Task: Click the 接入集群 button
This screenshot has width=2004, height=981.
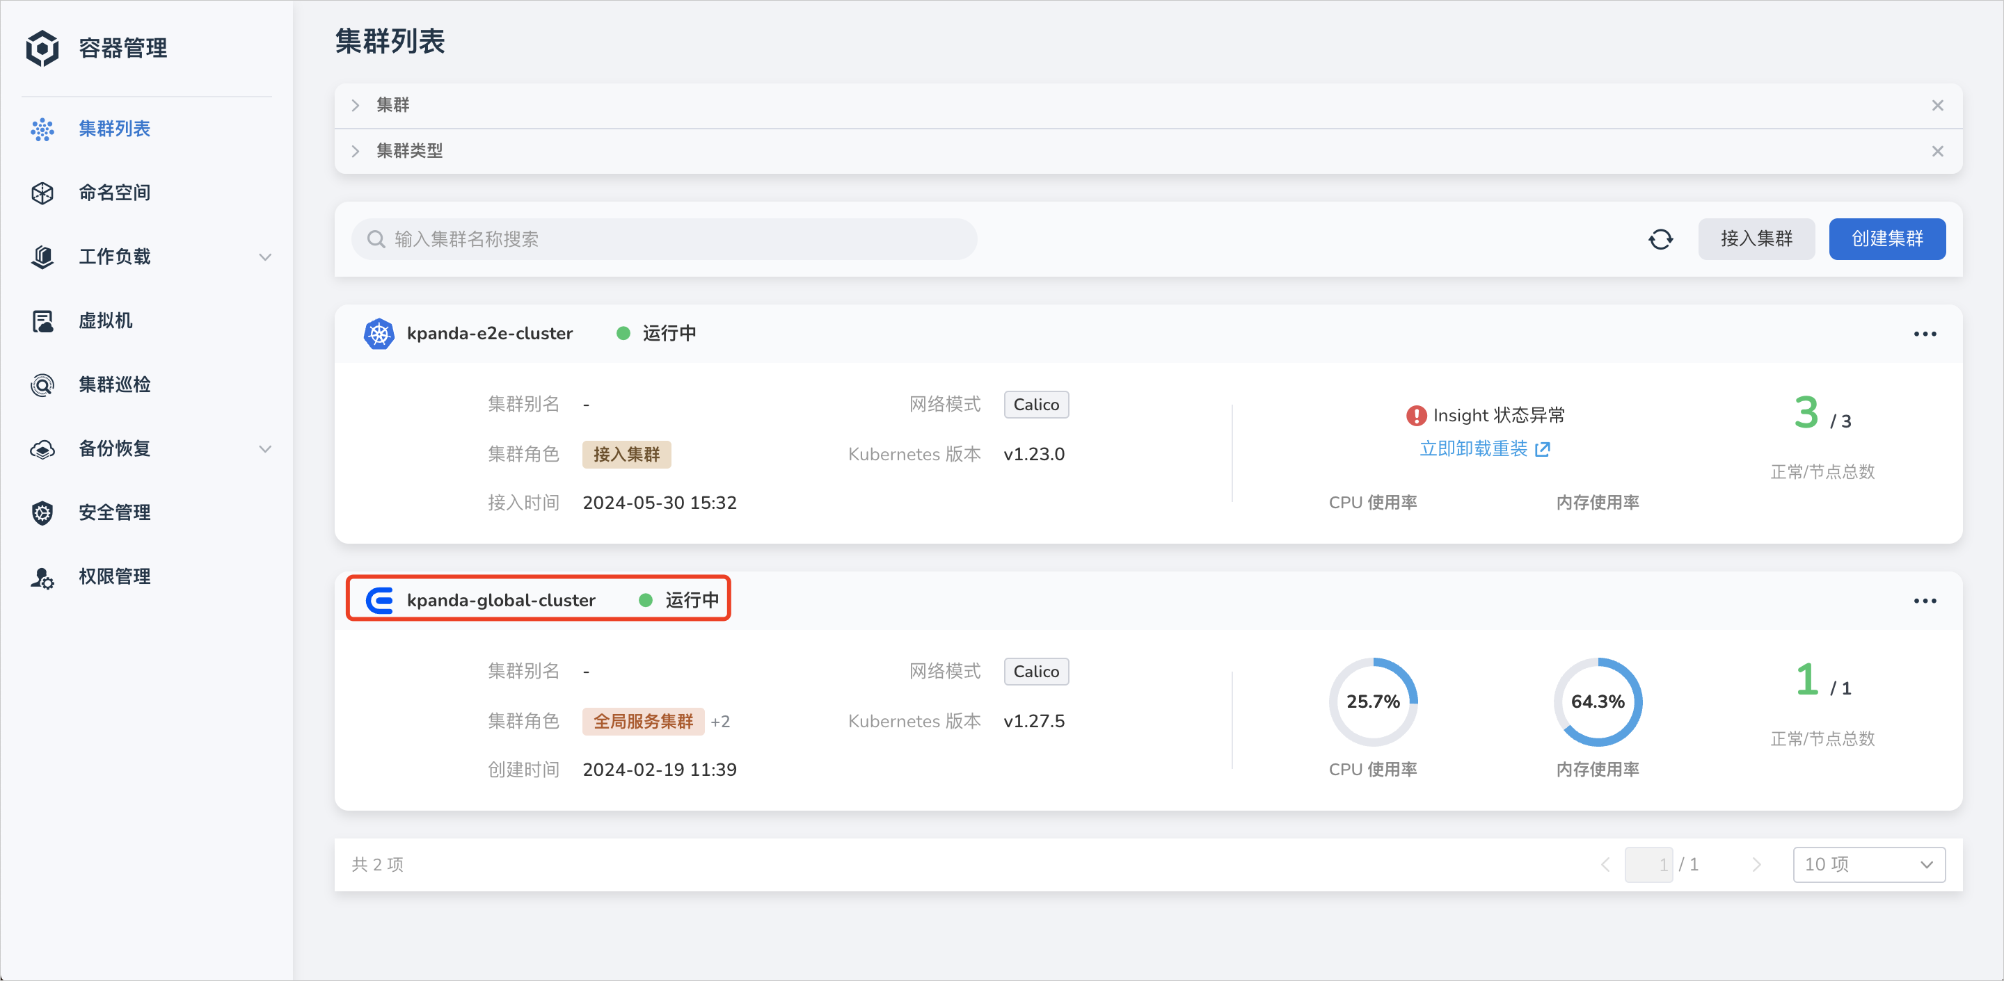Action: tap(1756, 239)
